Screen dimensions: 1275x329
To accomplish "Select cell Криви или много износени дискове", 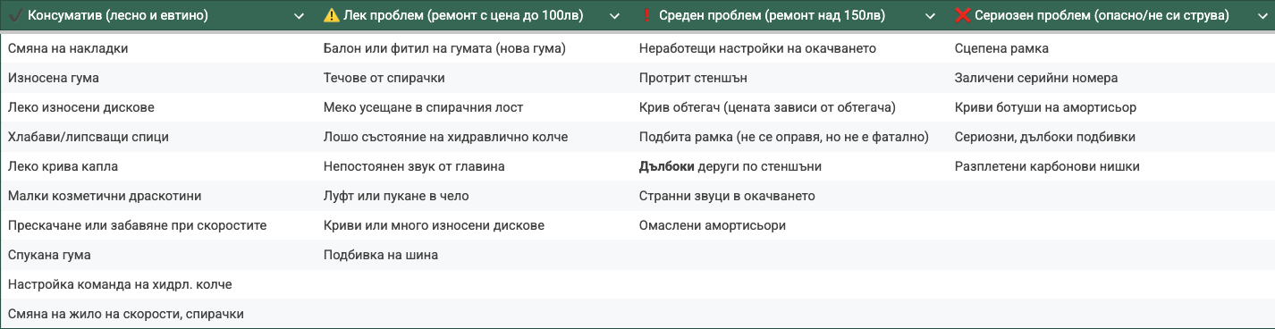I will (475, 225).
